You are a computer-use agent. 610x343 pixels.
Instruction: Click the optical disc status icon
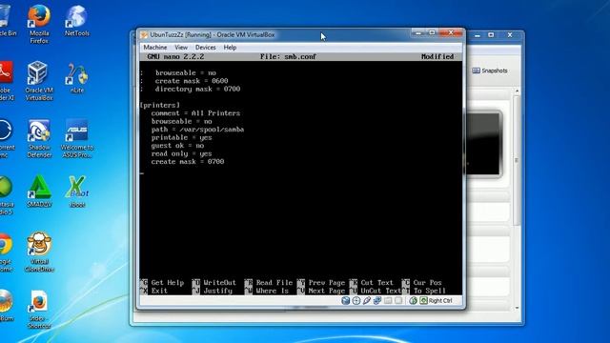[x=356, y=301]
